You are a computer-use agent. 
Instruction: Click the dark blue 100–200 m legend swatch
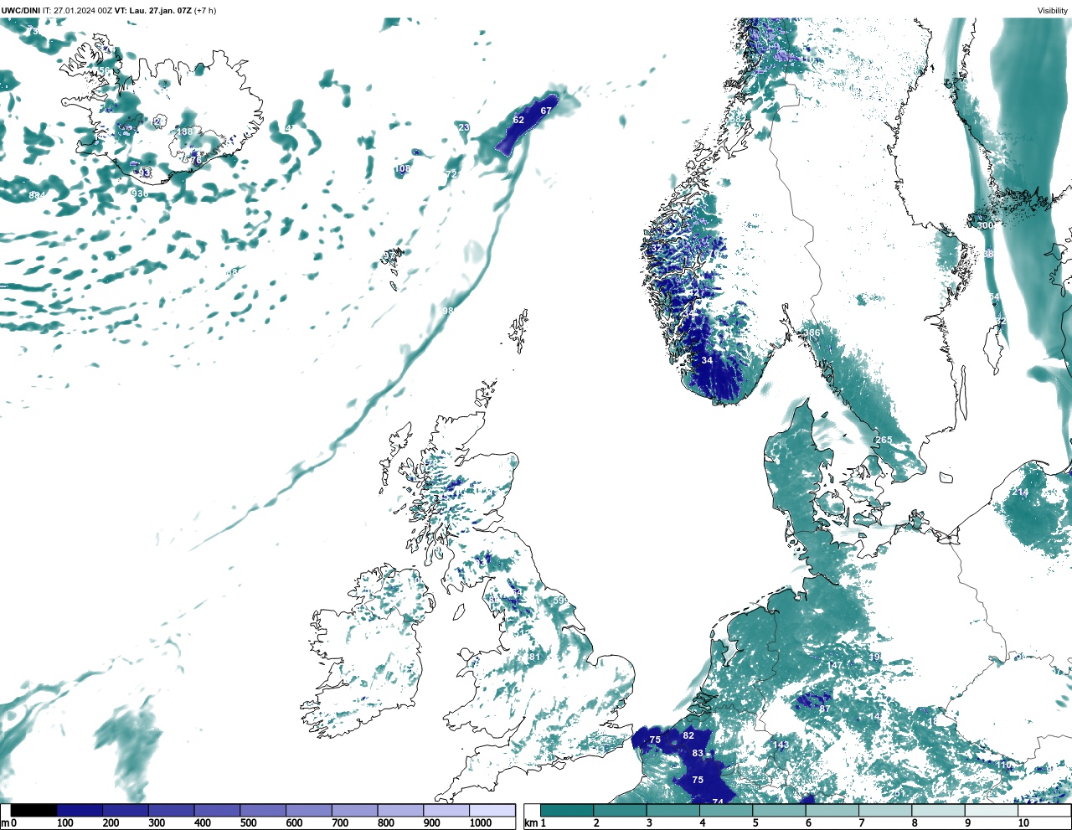80,811
